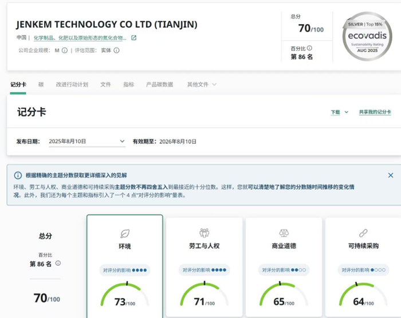The width and height of the screenshot is (401, 318).
Task: Click the chain link icon on 可持续采购 card
Action: [x=363, y=233]
